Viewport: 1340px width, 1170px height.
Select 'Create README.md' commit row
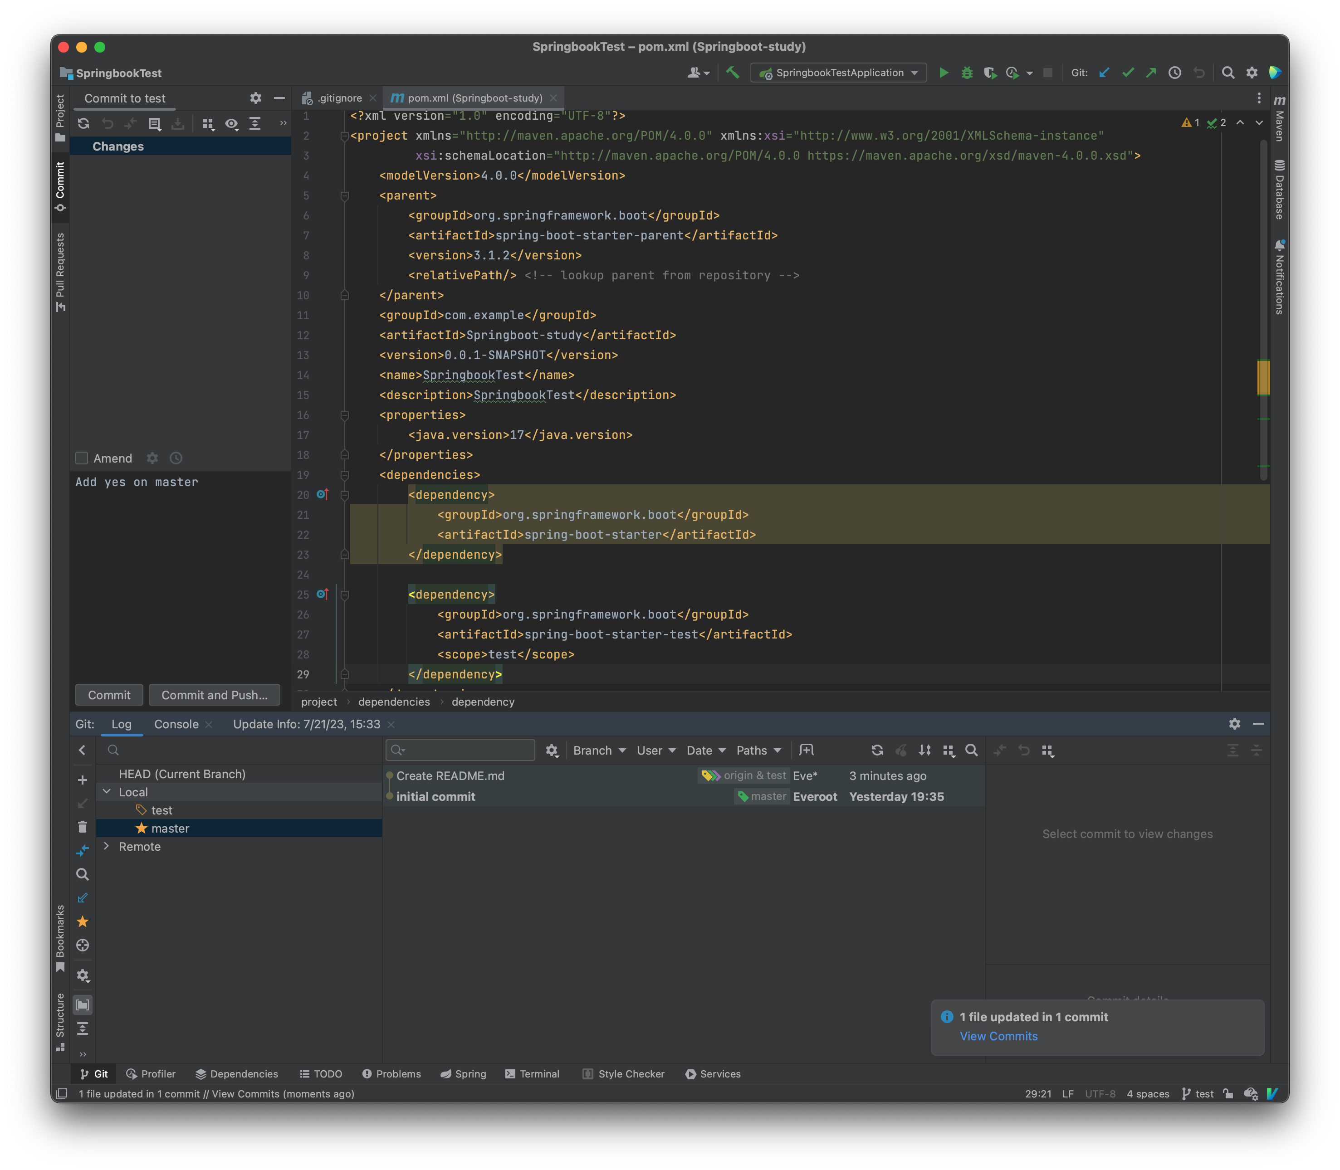[x=684, y=775]
